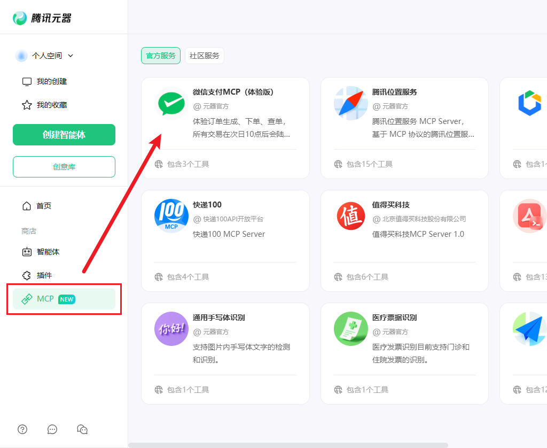Go to 首页 in the sidebar

coord(44,206)
